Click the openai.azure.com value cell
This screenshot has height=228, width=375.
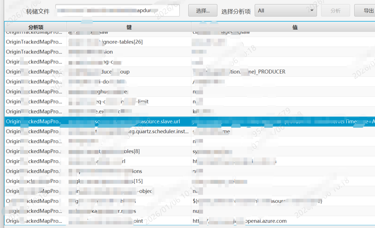256,221
